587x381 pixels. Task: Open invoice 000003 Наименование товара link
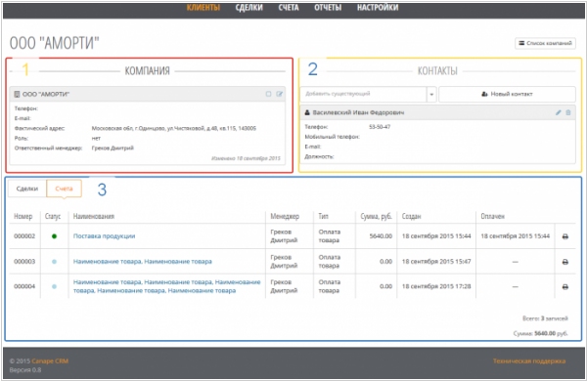pyautogui.click(x=143, y=262)
